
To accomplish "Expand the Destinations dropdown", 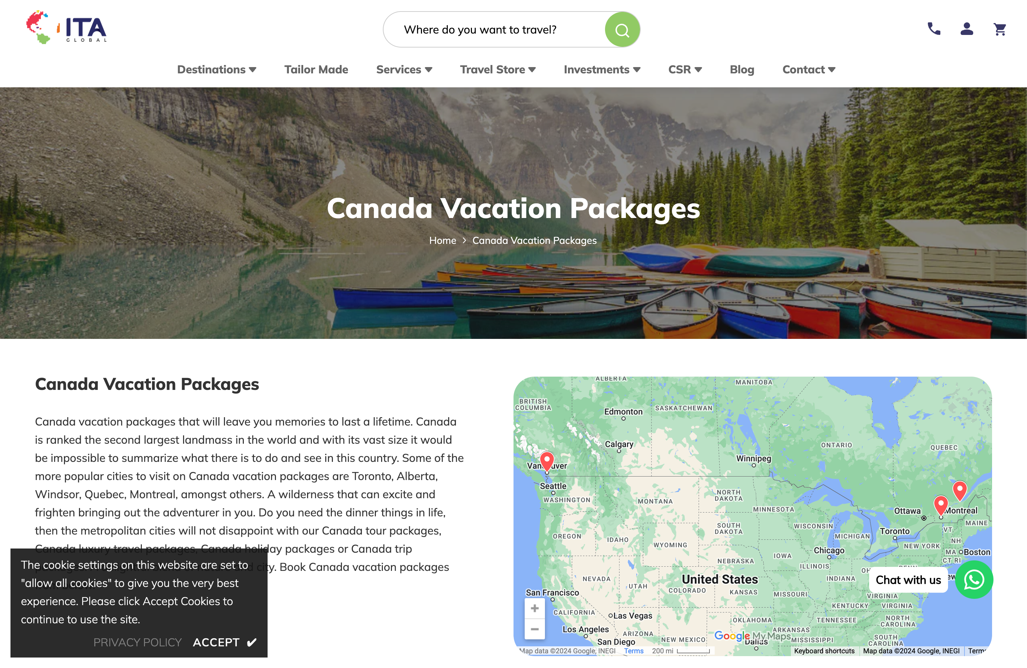I will 217,70.
